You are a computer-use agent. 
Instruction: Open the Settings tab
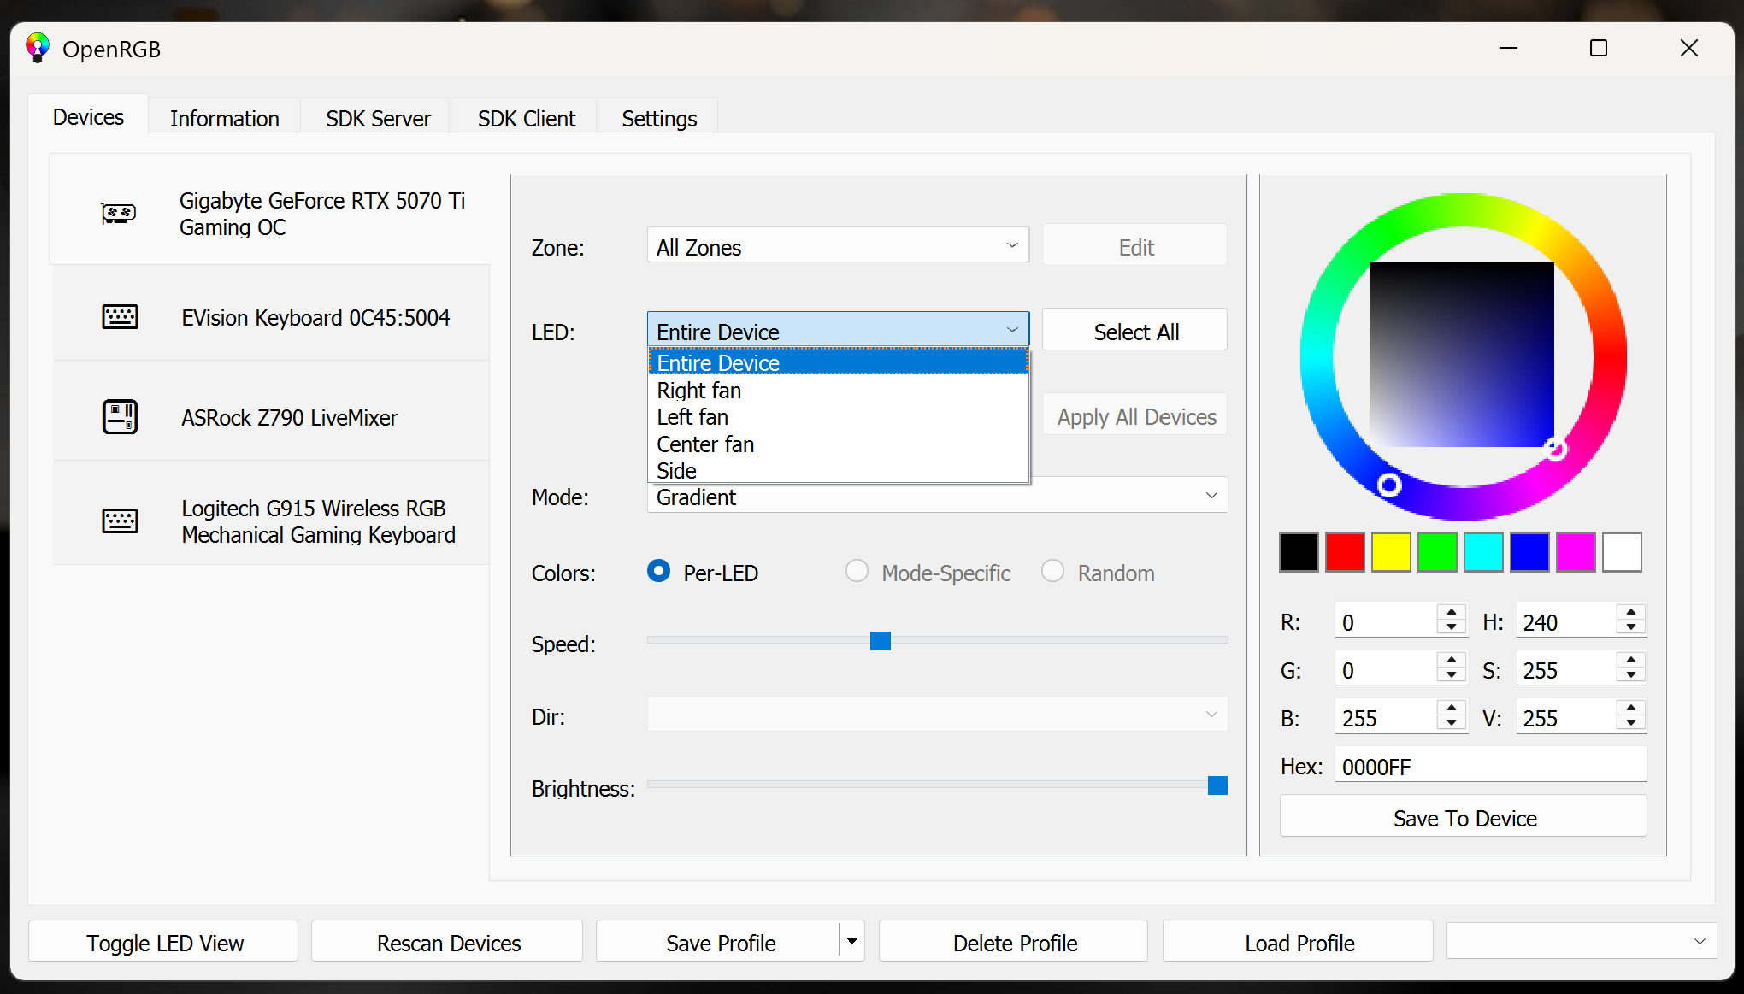click(x=659, y=118)
